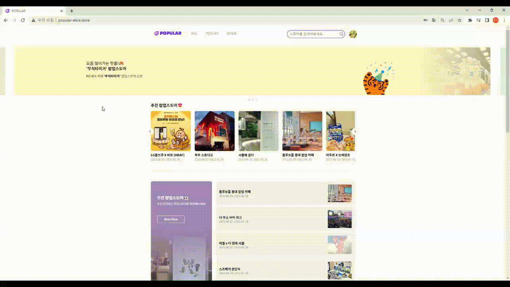Click the More View button
510x287 pixels.
(x=171, y=219)
